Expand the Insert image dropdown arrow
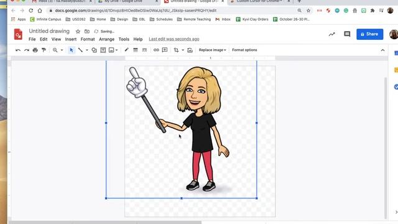Viewport: 398px width, 224px height. pos(117,50)
